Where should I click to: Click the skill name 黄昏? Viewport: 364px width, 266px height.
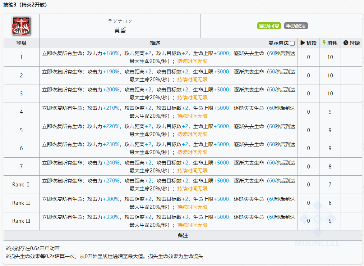[120, 30]
